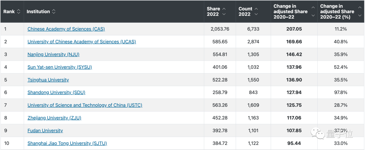Screen dimensions: 365x150
Task: Open Zhejiang University (ZJU) link
Action: [54, 118]
